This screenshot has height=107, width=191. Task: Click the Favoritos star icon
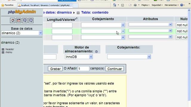pos(3,5)
